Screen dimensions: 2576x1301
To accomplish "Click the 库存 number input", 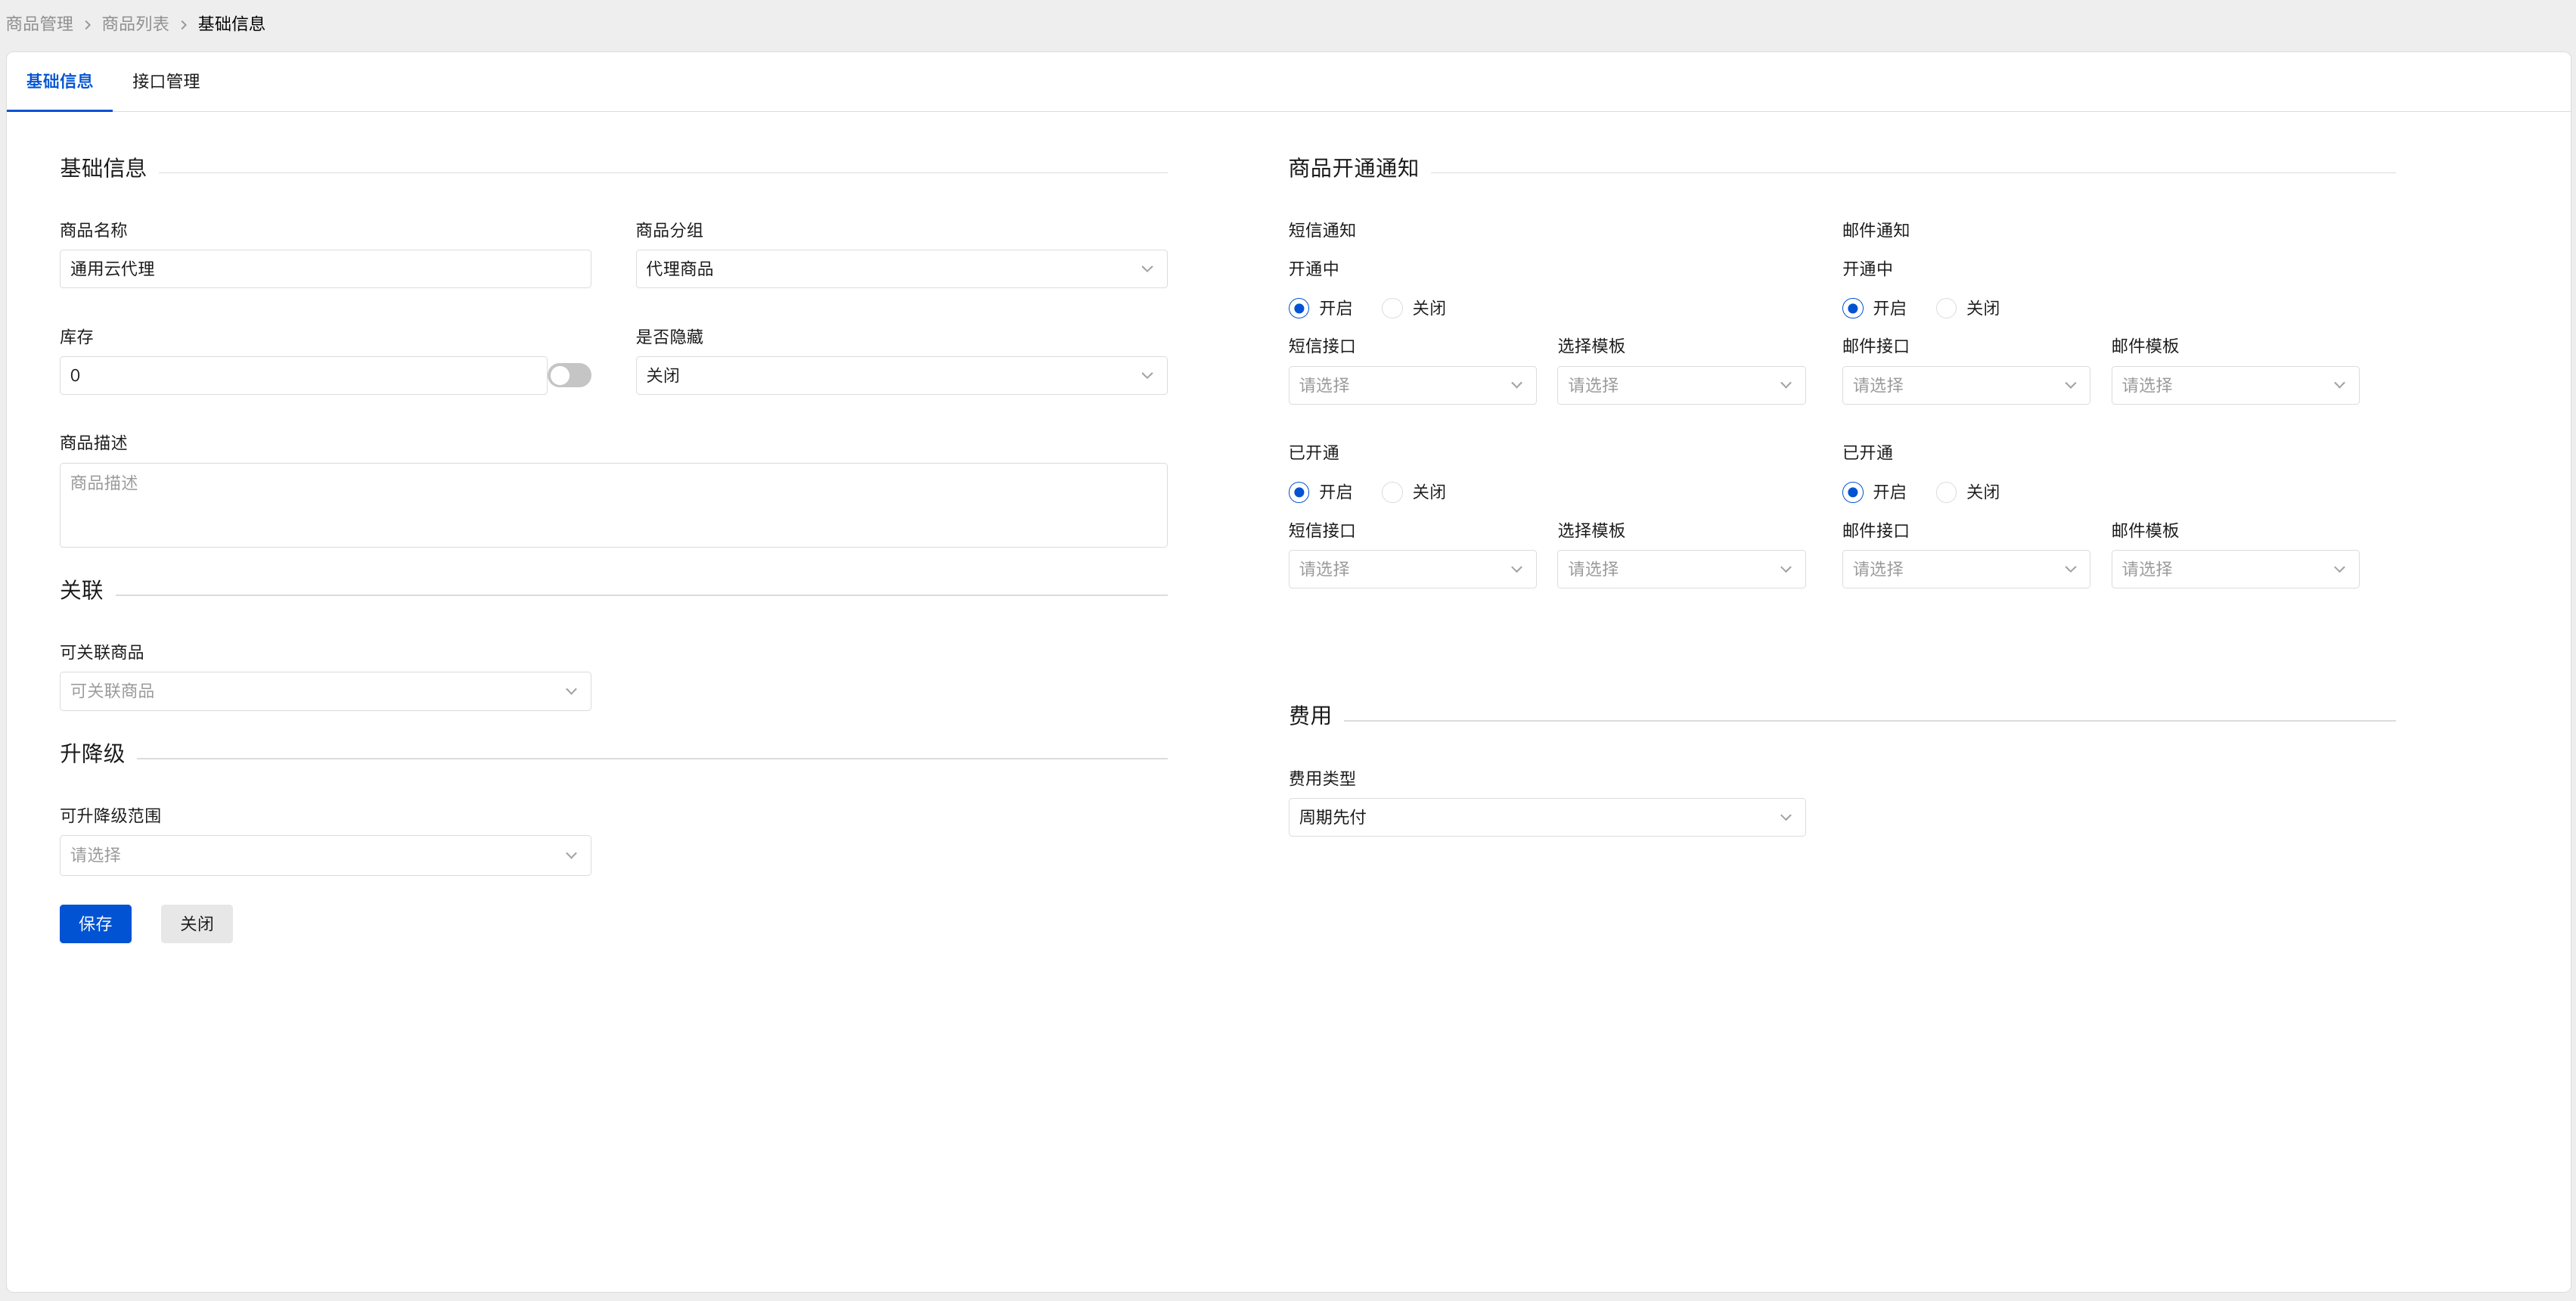I will [x=303, y=375].
